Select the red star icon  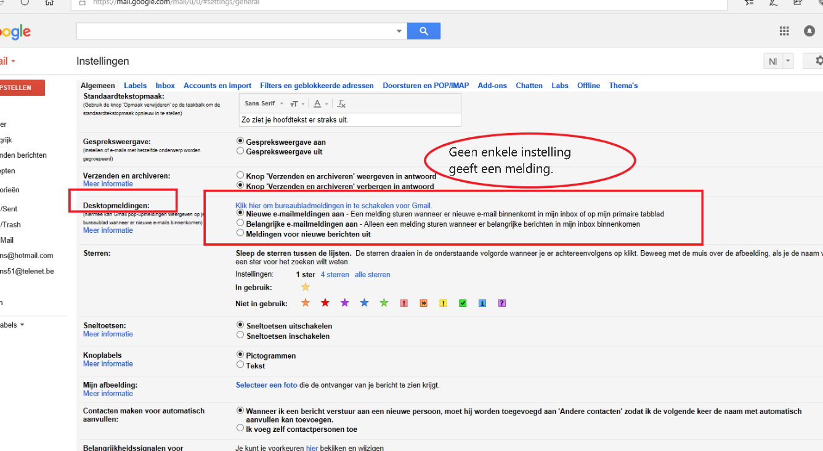click(325, 303)
